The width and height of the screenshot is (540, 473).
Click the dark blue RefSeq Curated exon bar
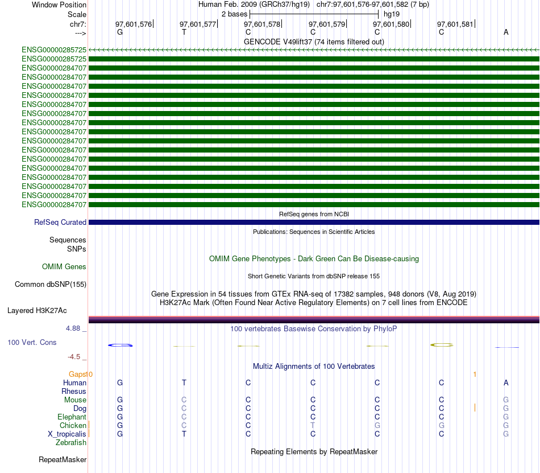(314, 223)
